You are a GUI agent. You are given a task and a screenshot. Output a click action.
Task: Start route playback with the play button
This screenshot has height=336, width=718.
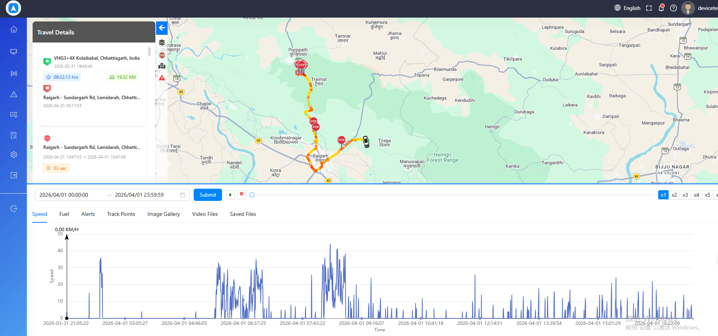coord(230,195)
